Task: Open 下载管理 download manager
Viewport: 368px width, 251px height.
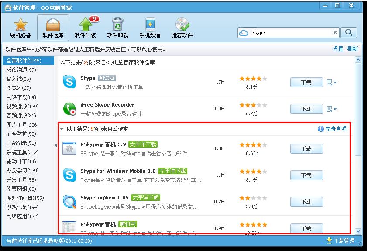Action: 344,241
